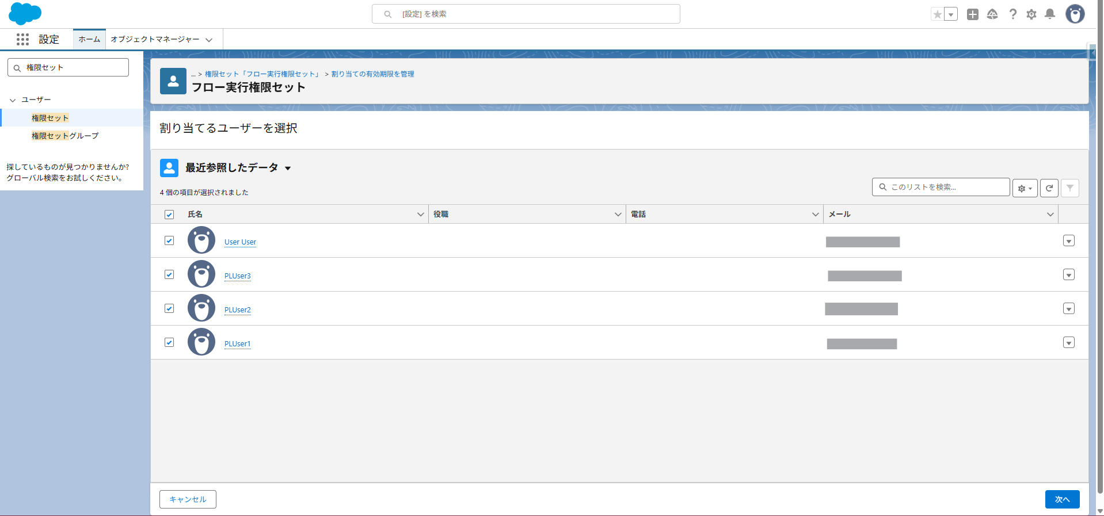Click the キャンセル button

[x=188, y=499]
